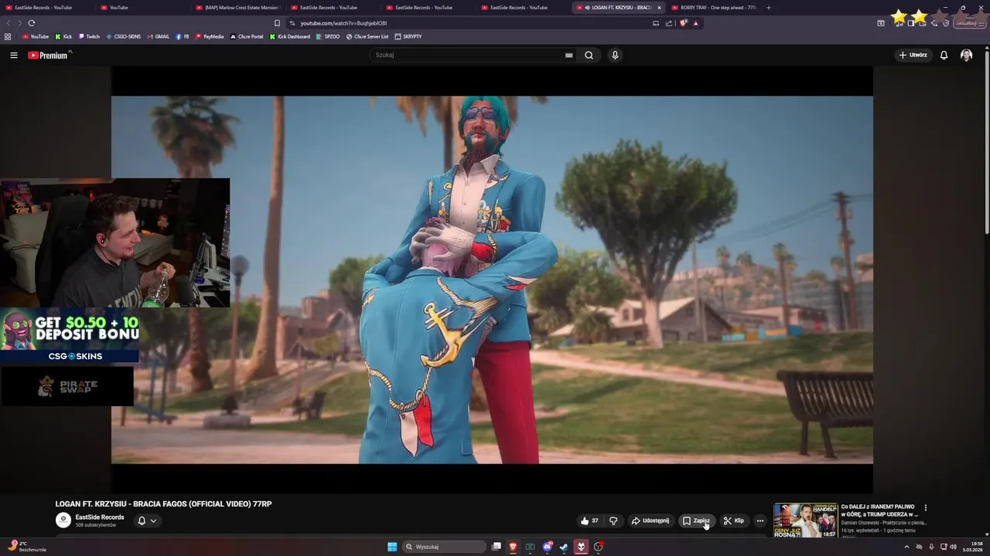The height and width of the screenshot is (556, 990).
Task: Open the YouTube hamburger guide menu
Action: point(13,55)
